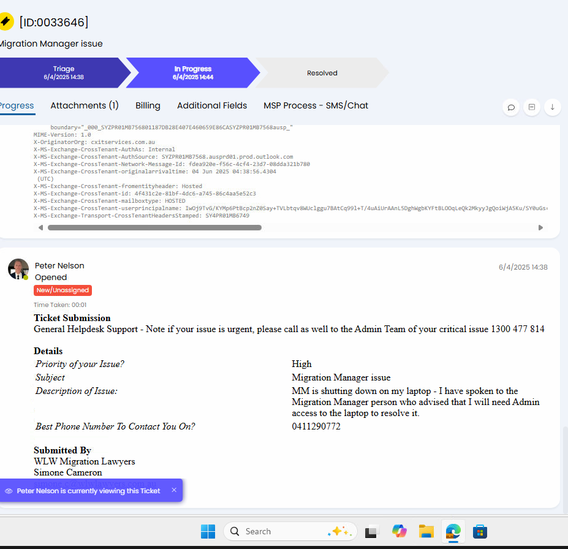
Task: Open the Additional Fields tab
Action: point(212,105)
